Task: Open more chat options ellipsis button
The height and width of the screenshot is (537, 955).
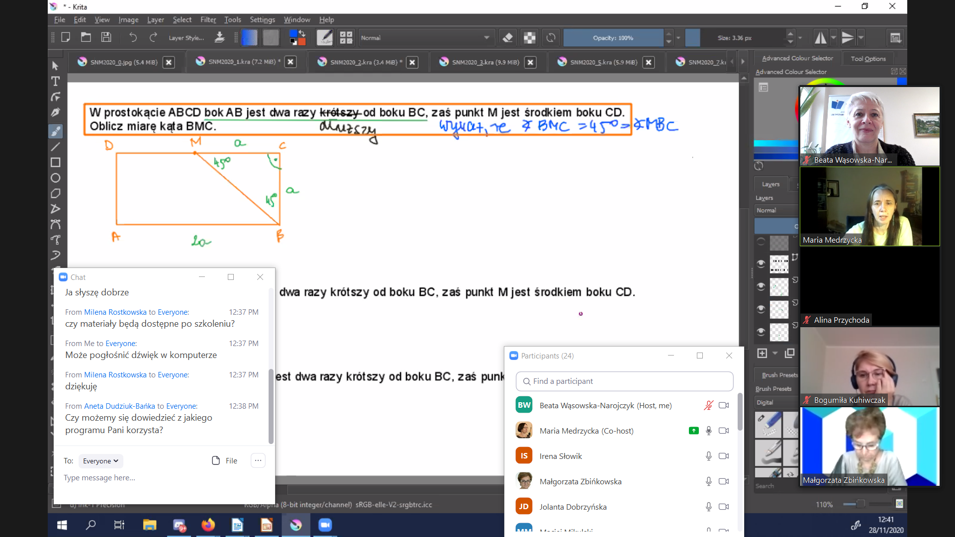Action: (x=258, y=460)
